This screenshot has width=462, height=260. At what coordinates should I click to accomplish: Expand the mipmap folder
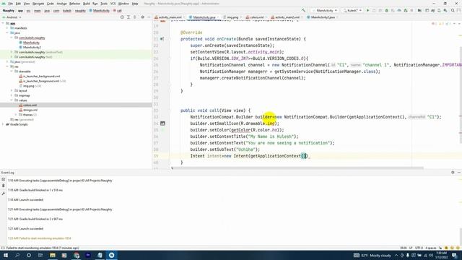click(x=12, y=95)
